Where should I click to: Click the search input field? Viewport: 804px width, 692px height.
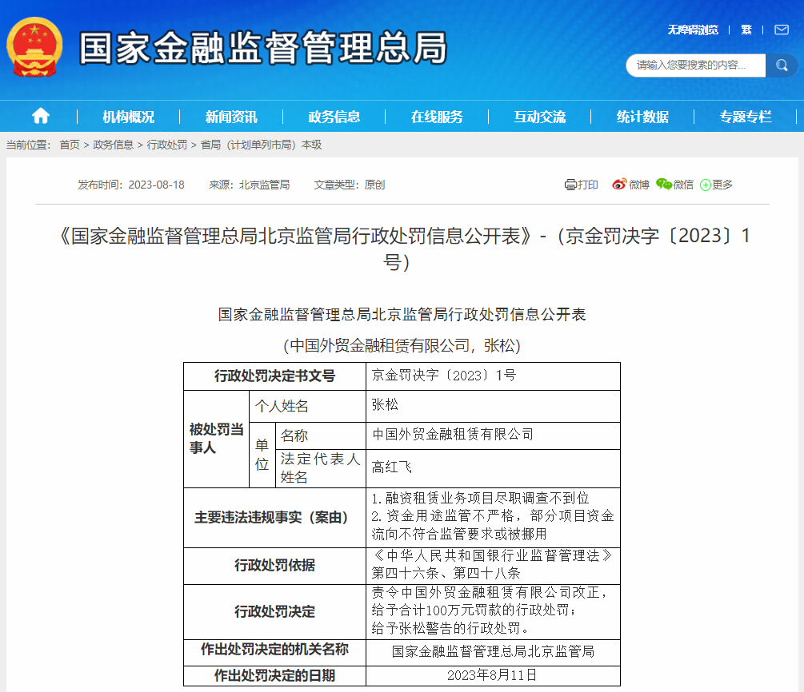click(694, 66)
